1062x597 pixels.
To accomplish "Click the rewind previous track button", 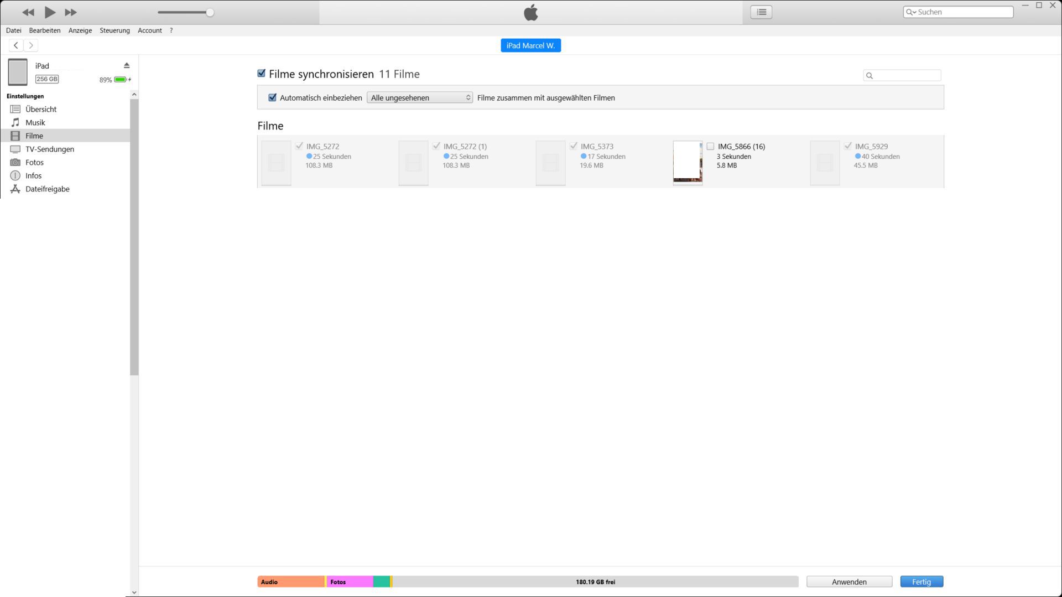I will point(28,12).
